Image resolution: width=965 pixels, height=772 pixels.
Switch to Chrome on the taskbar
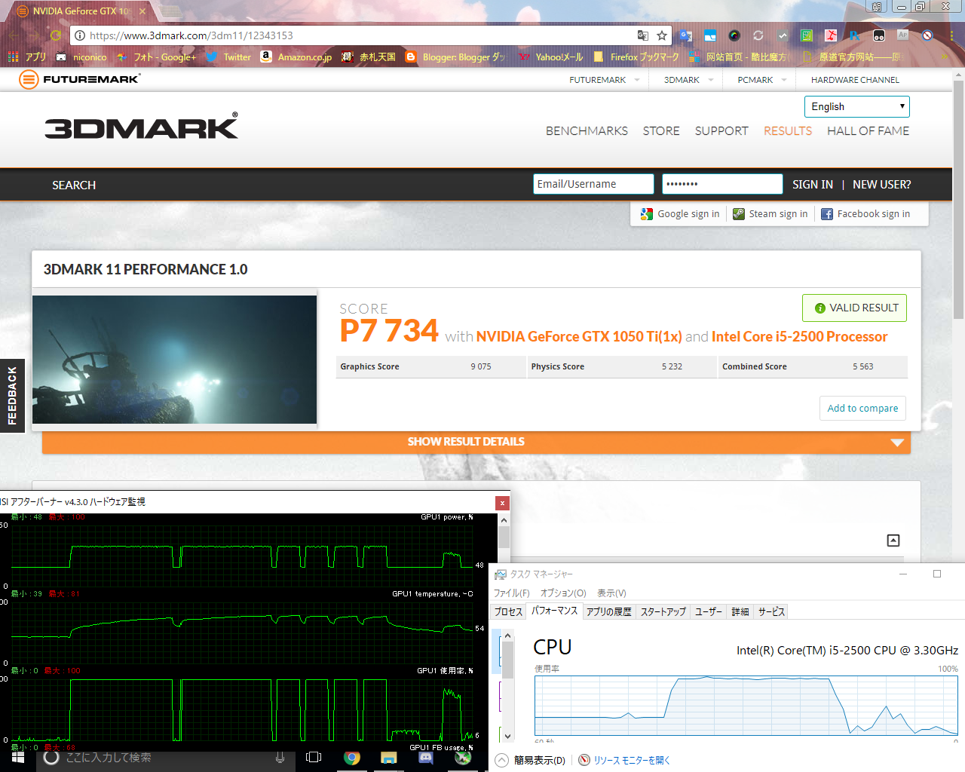click(352, 758)
